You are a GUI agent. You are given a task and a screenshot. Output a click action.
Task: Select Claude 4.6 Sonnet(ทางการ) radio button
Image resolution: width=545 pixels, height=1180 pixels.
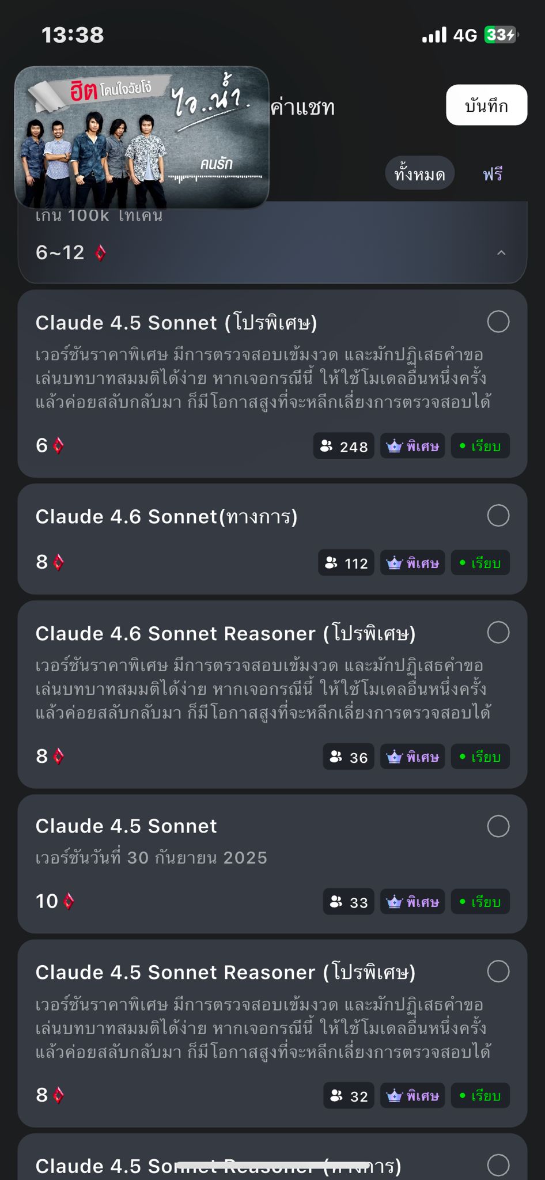click(x=498, y=516)
